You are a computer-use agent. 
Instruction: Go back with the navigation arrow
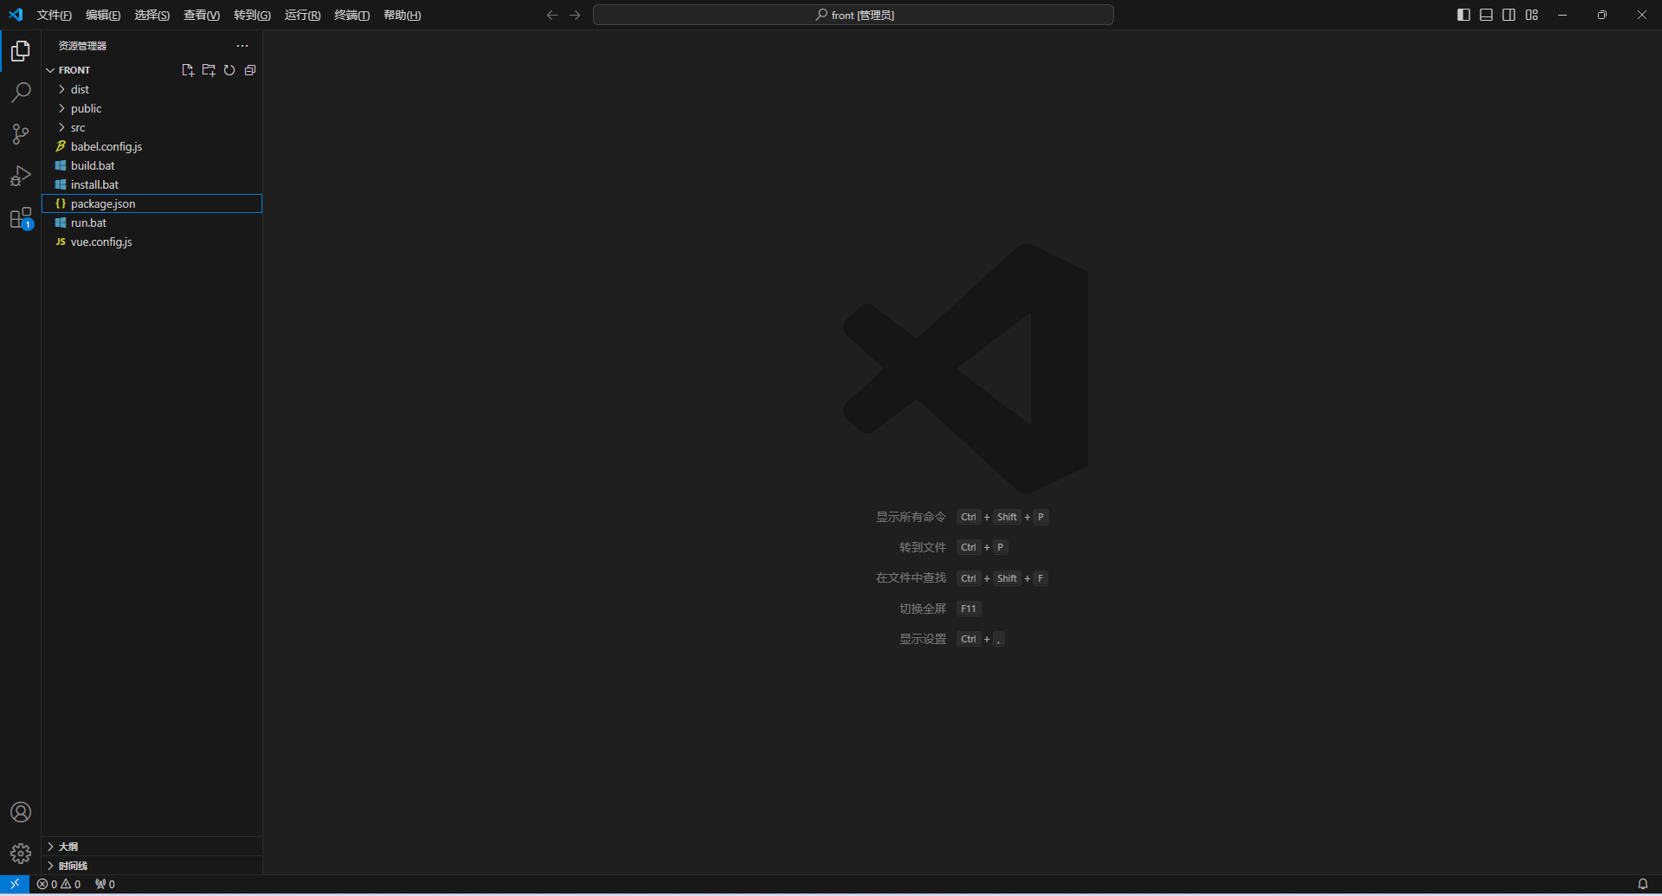pos(552,15)
